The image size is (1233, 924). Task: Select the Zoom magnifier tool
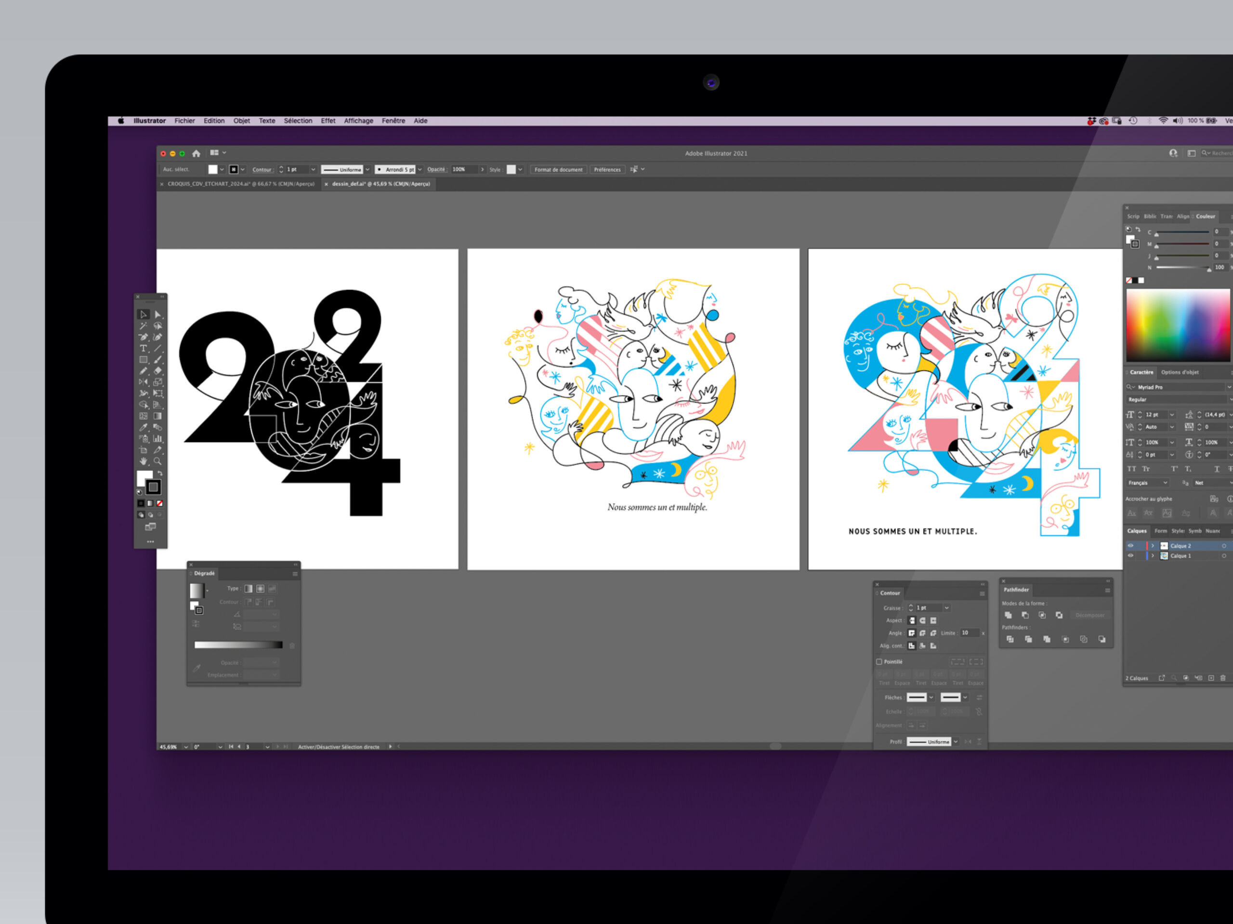(158, 461)
